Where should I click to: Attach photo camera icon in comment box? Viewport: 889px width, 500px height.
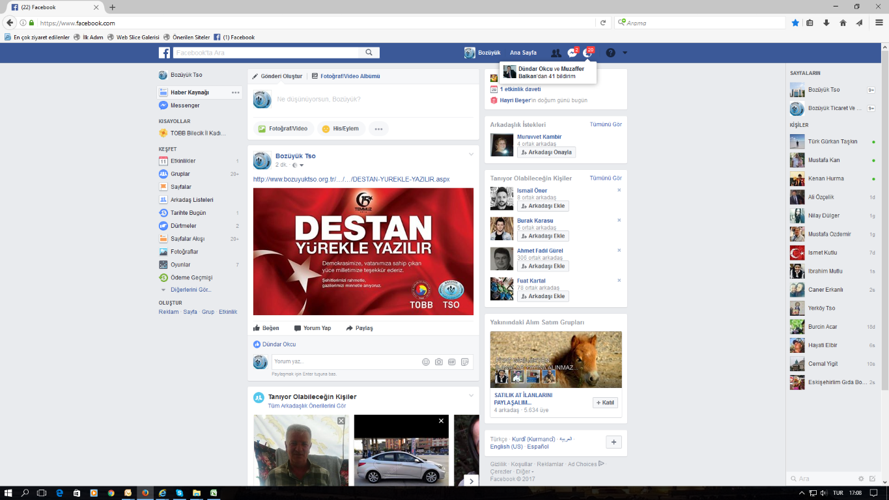pos(439,361)
